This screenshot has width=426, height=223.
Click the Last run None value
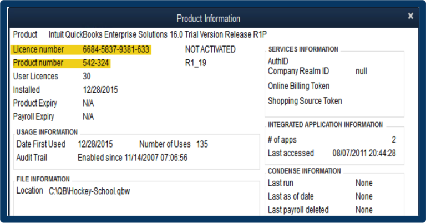coord(364,183)
